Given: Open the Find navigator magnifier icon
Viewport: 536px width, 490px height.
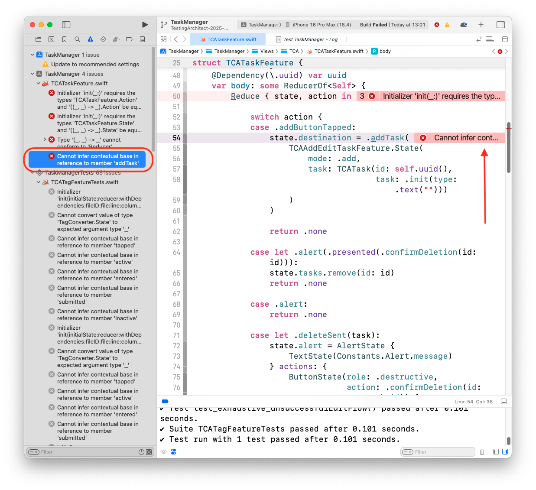Looking at the screenshot, I should tap(77, 39).
